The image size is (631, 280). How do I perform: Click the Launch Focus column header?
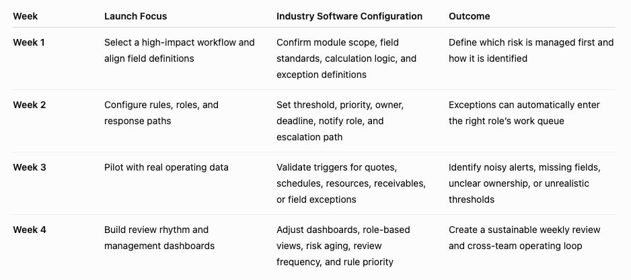pyautogui.click(x=136, y=17)
